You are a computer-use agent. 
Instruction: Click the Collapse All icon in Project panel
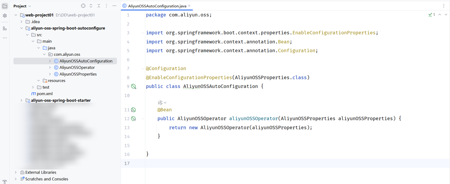[x=99, y=6]
